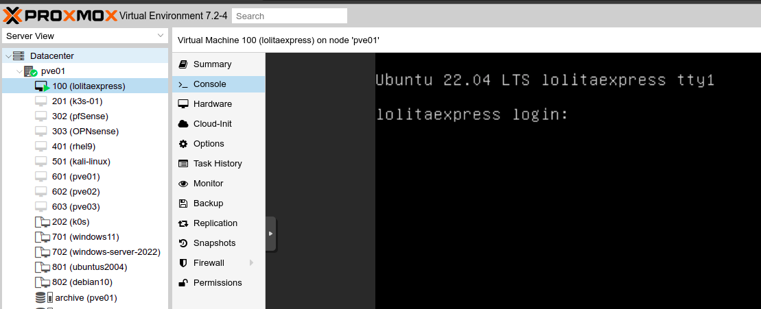Viewport: 761px width, 309px height.
Task: Open the Hardware tab
Action: click(218, 103)
